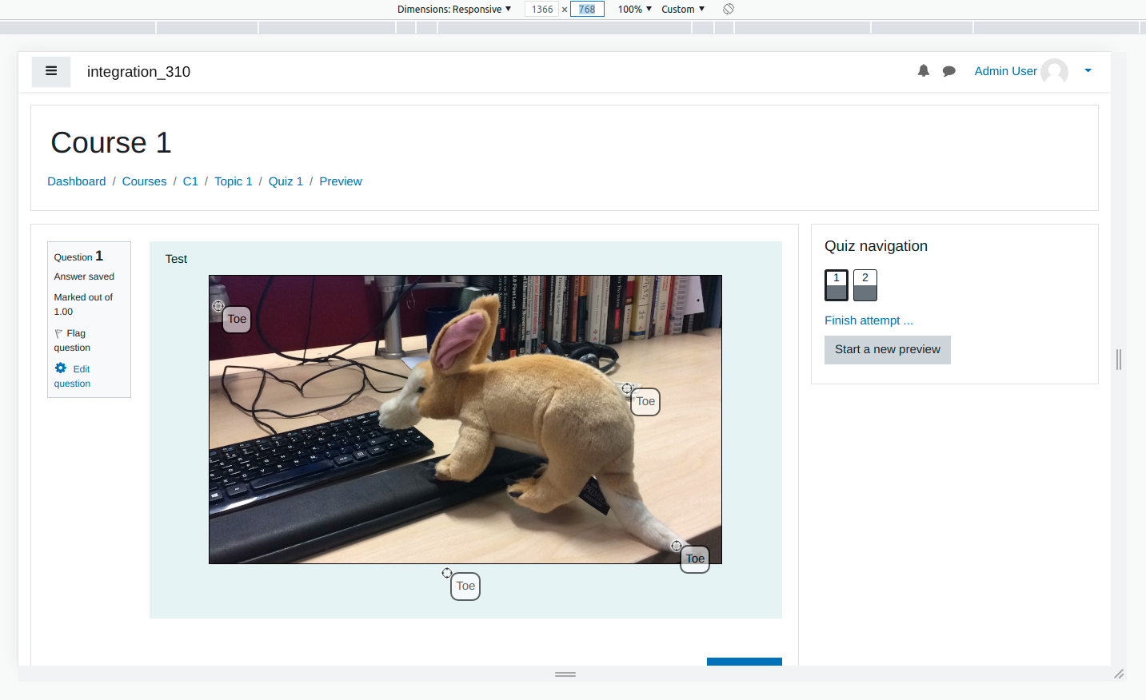The height and width of the screenshot is (700, 1146).
Task: Open the Dashboard breadcrumb
Action: [x=77, y=181]
